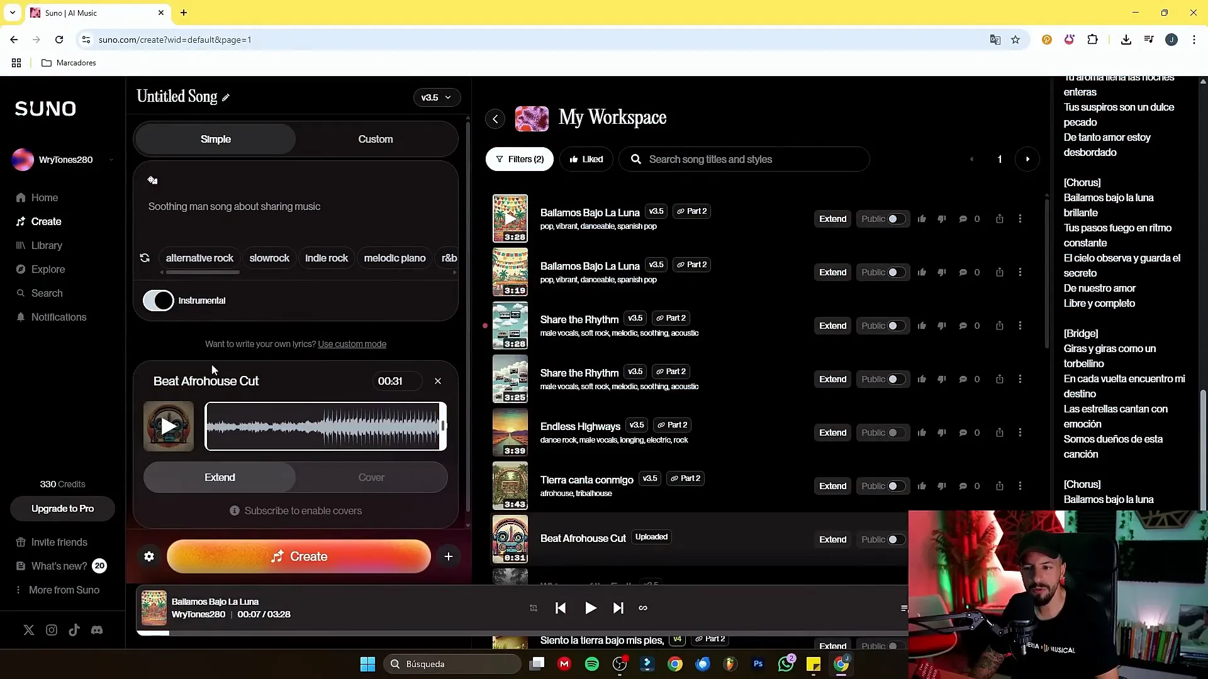Screen dimensions: 1208x679
Task: Extend the Endless Highways song
Action: pyautogui.click(x=832, y=433)
